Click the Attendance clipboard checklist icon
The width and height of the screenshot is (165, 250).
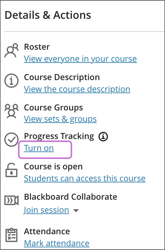[11, 235]
